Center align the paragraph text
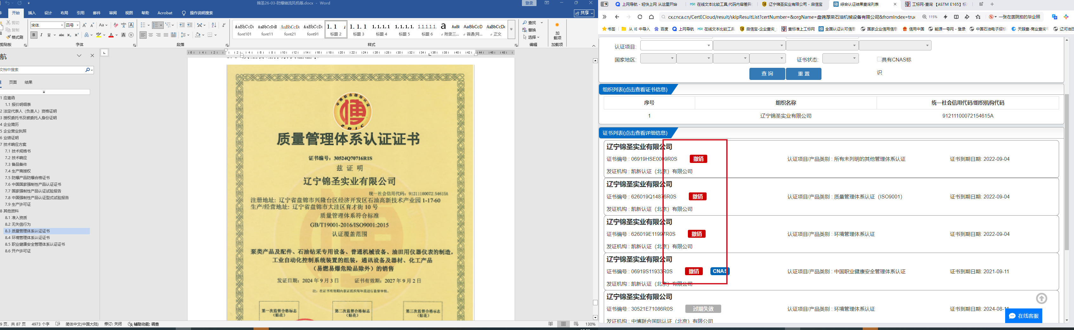Screen dimensions: 1074x330 tap(150, 35)
